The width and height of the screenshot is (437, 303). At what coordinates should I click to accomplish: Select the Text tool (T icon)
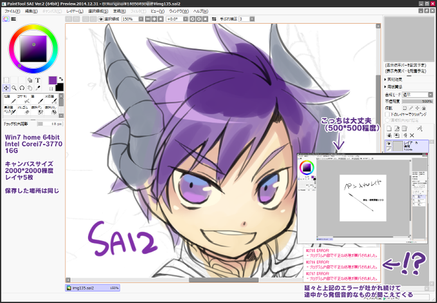tap(38, 80)
